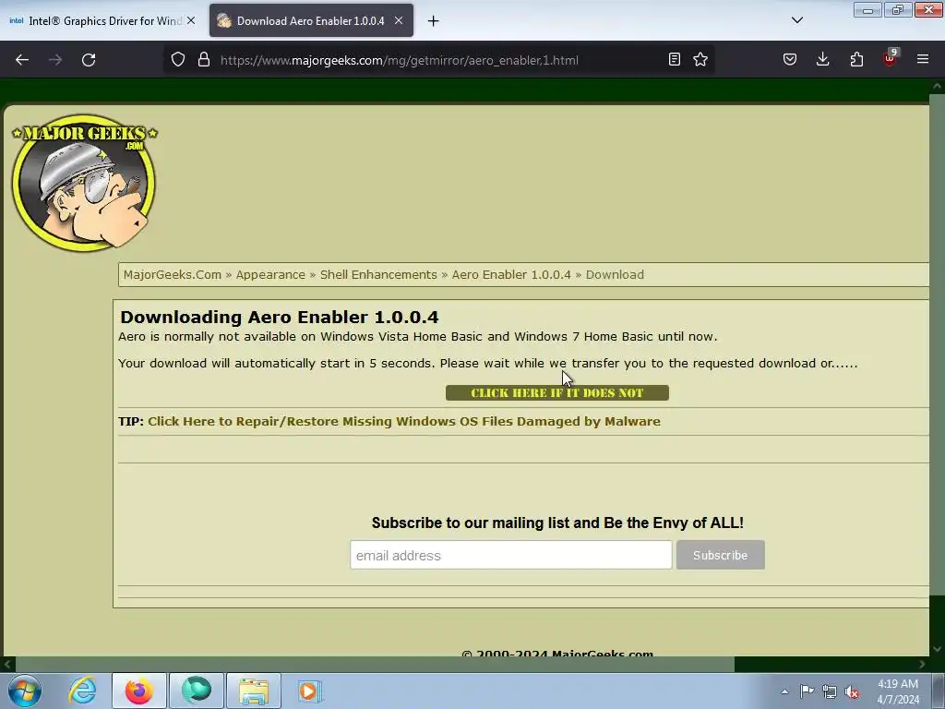Expand the list all tabs chevron
This screenshot has width=945, height=709.
797,20
